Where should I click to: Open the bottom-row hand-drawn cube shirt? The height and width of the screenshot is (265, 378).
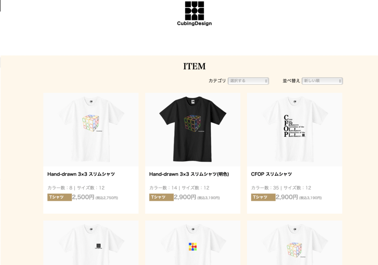click(295, 243)
